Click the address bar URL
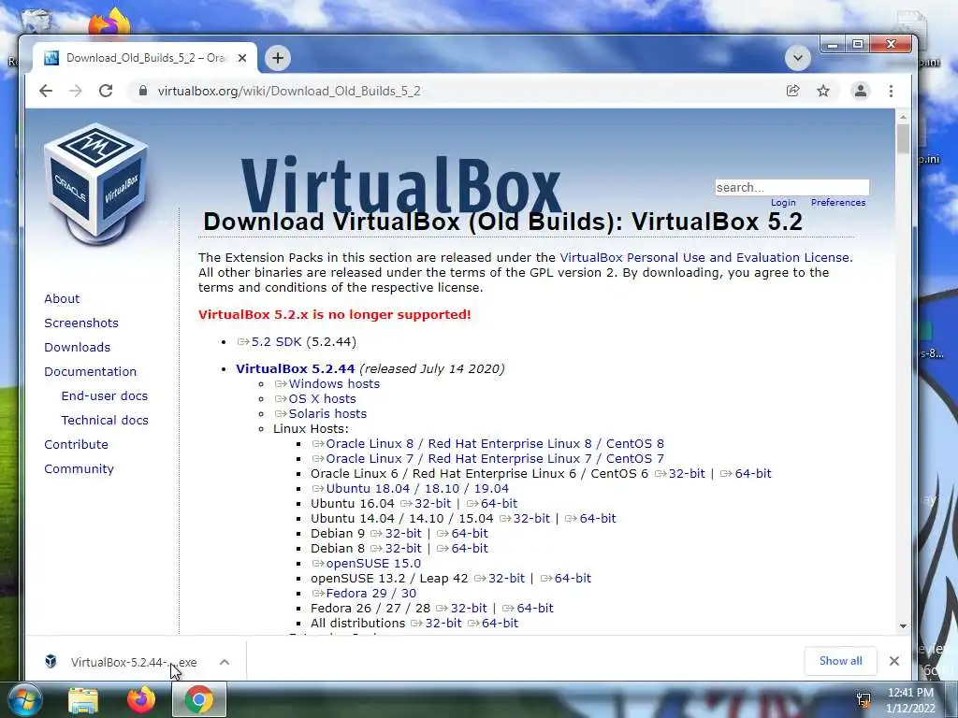This screenshot has width=958, height=718. coord(289,91)
